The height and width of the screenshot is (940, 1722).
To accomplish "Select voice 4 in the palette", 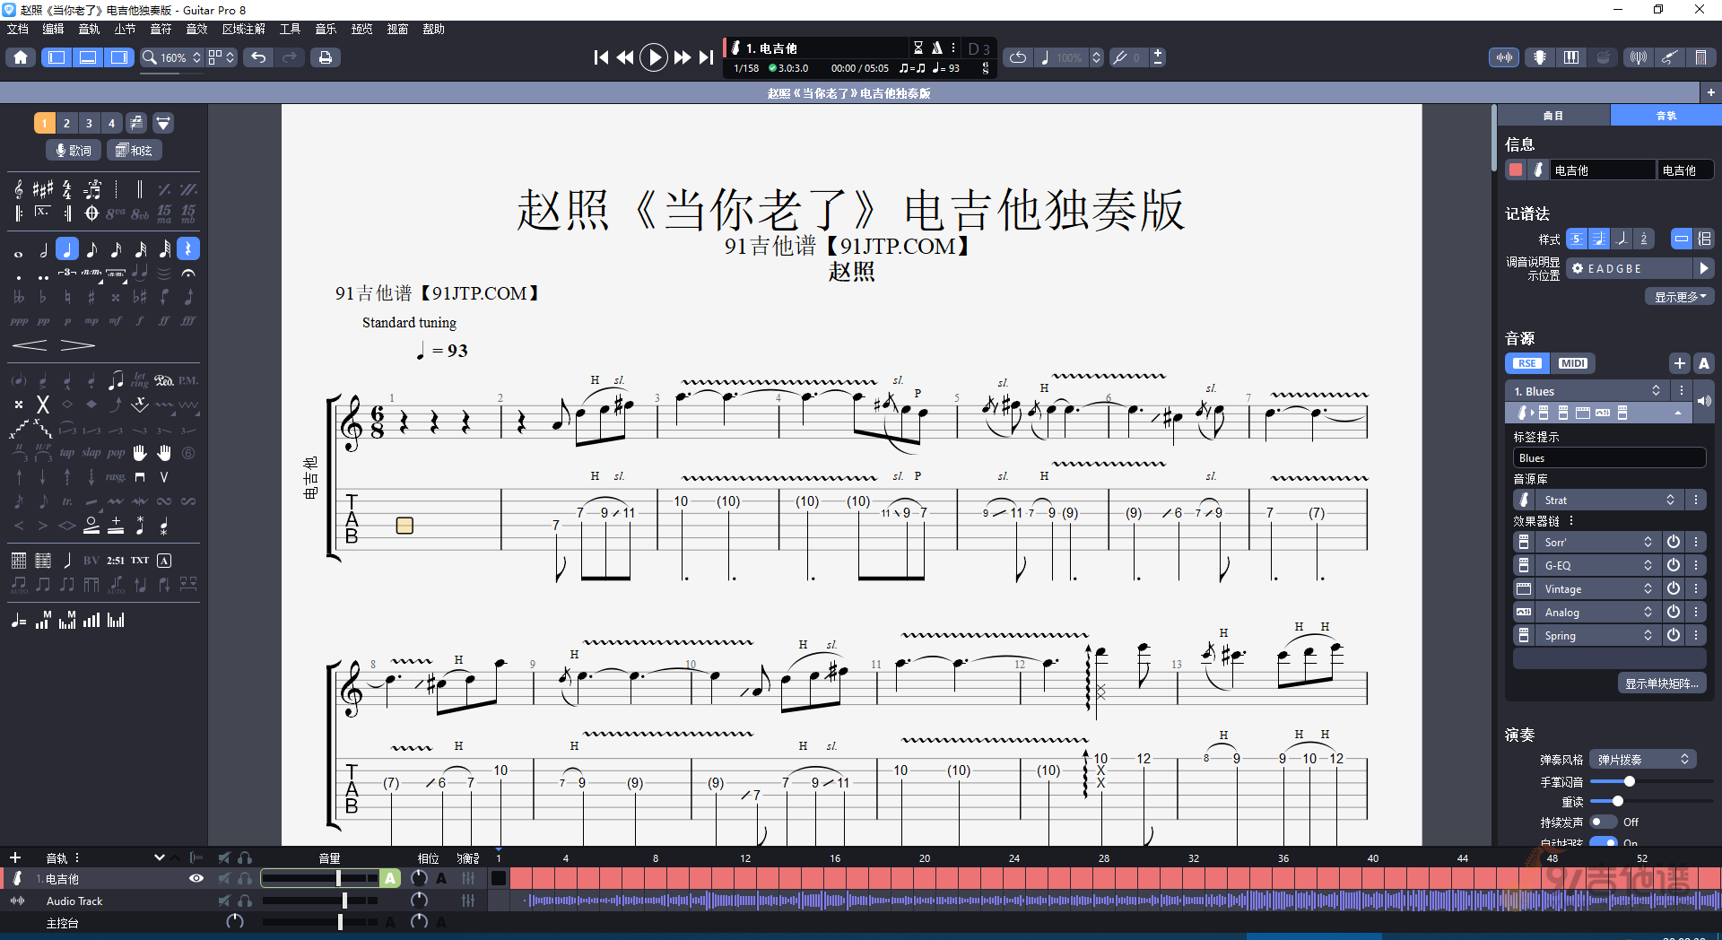I will coord(111,123).
